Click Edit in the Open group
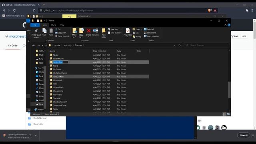The height and width of the screenshot is (144, 256). tap(136, 33)
